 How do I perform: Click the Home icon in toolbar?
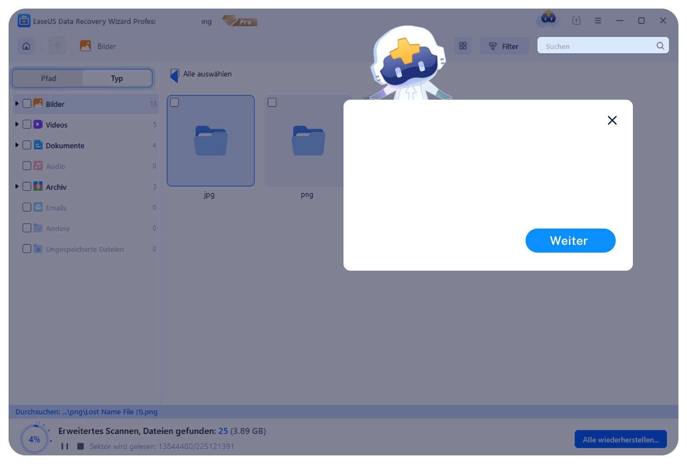coord(26,46)
